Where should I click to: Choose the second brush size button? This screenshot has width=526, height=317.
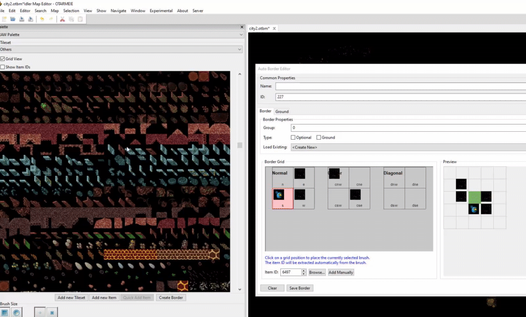click(52, 312)
